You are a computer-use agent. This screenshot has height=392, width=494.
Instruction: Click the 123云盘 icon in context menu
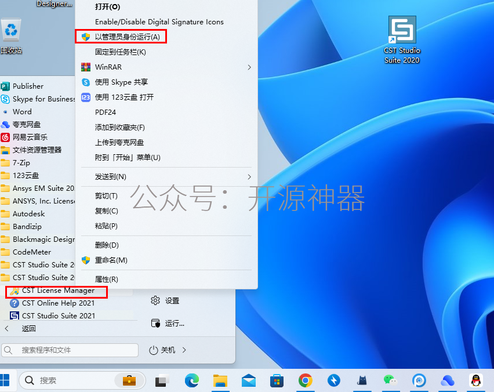pos(86,97)
